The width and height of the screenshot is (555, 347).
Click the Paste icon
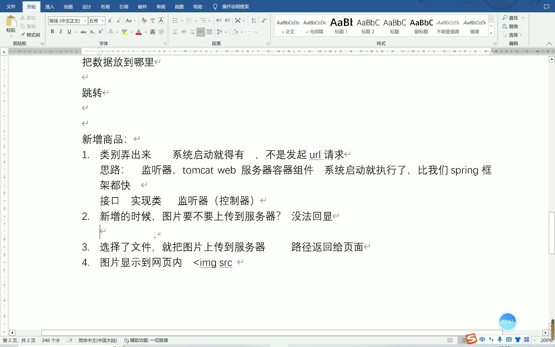(x=11, y=21)
